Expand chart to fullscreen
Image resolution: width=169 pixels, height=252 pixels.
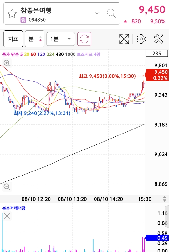pos(124,39)
